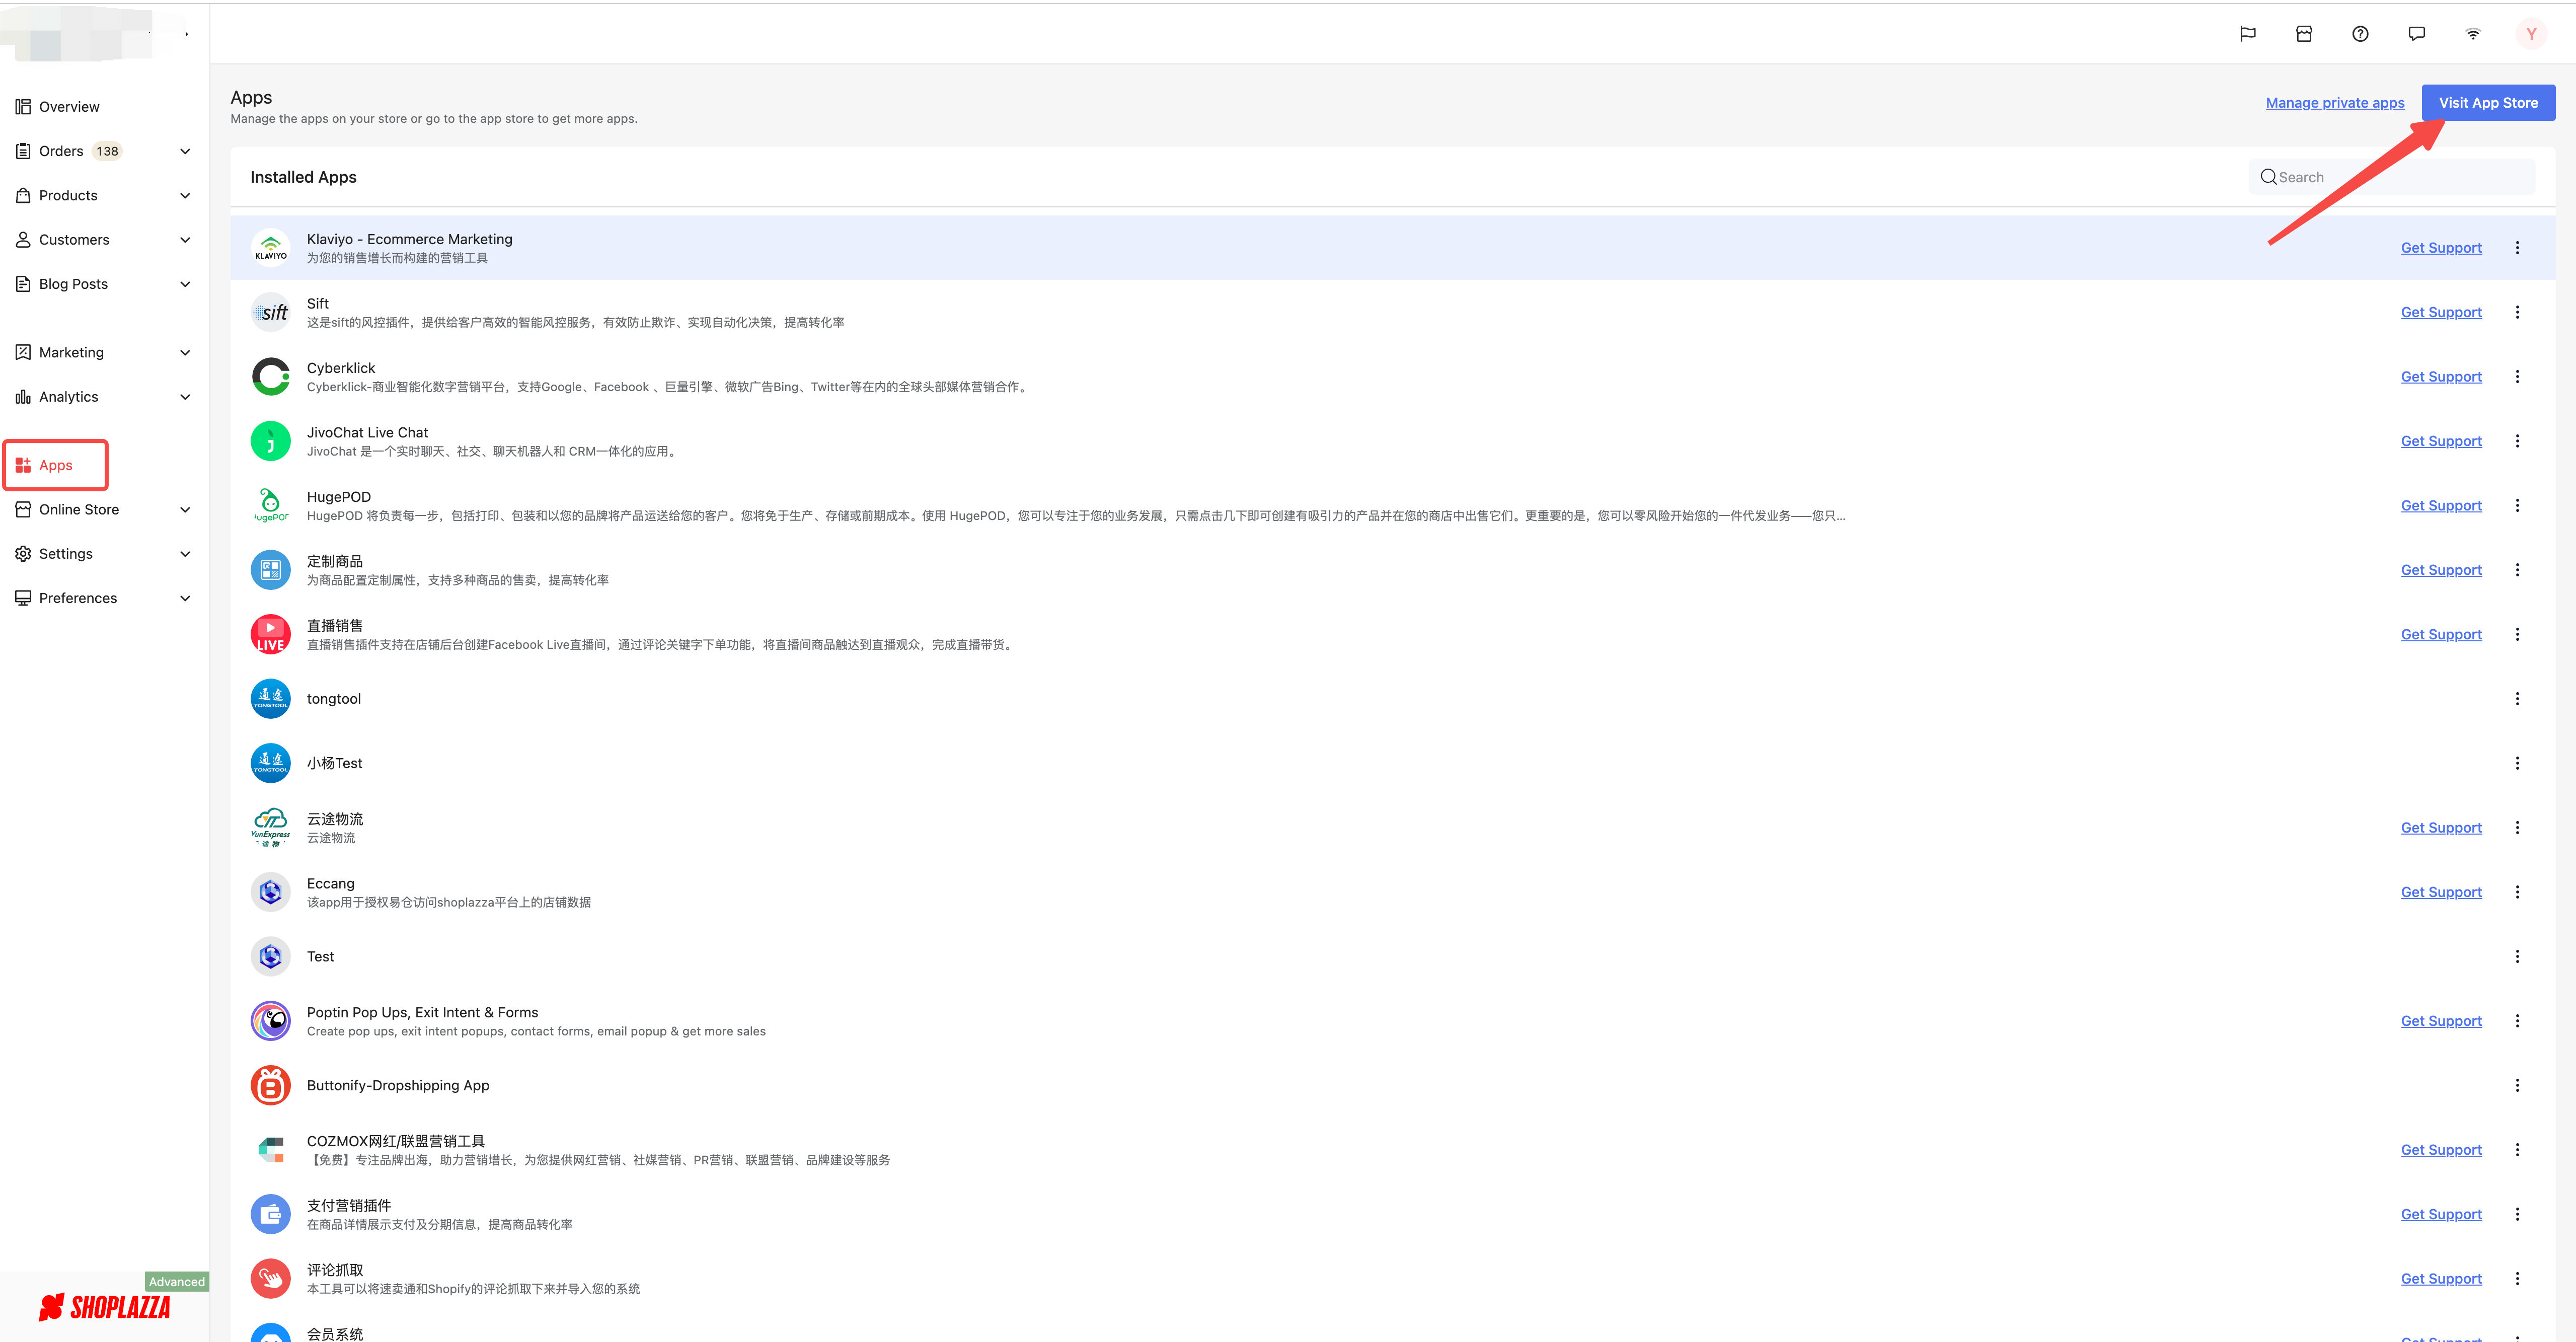The height and width of the screenshot is (1342, 2576).
Task: Open the storefront icon in top bar
Action: tap(2304, 34)
